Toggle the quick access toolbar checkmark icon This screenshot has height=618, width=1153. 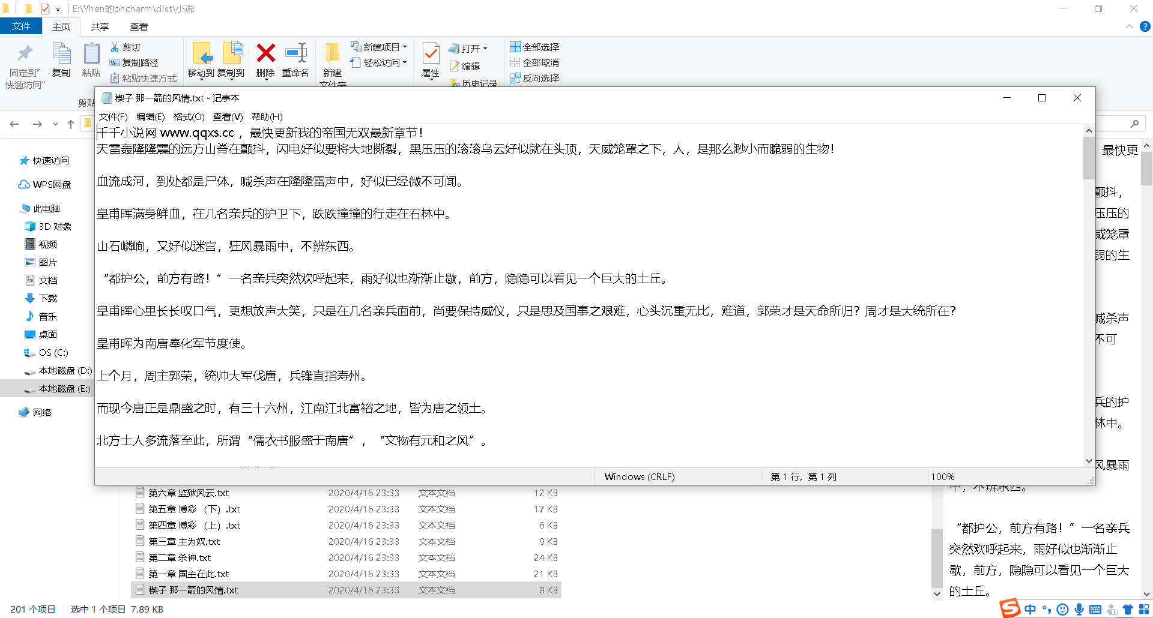point(44,8)
